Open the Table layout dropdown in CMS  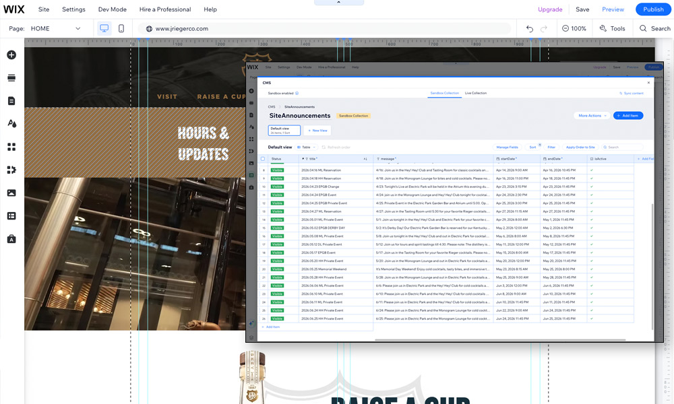307,147
